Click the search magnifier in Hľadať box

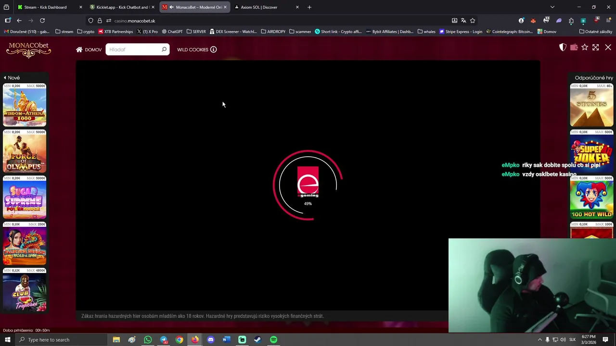(x=164, y=49)
